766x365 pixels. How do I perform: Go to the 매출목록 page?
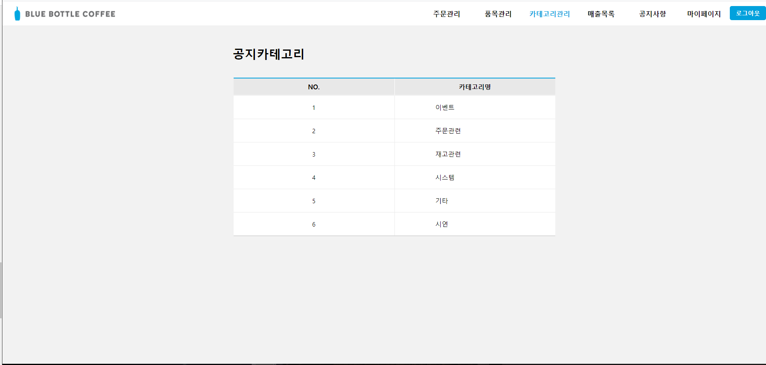pos(601,13)
